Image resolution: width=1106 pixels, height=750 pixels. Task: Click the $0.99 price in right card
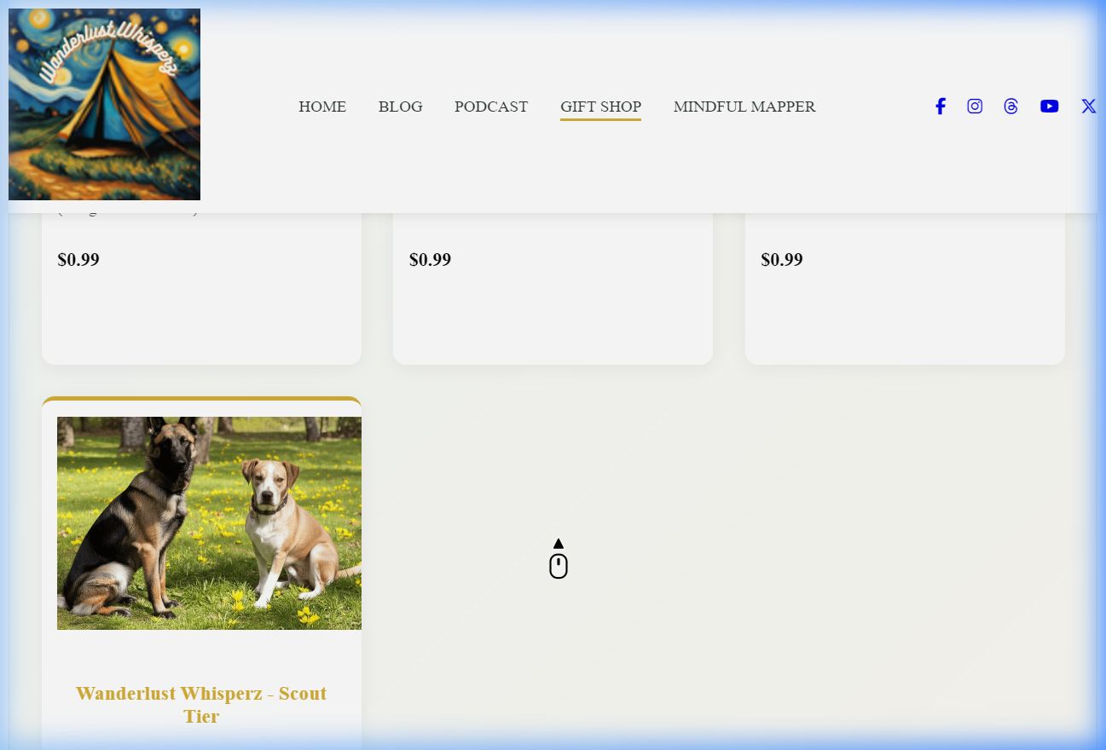tap(782, 260)
